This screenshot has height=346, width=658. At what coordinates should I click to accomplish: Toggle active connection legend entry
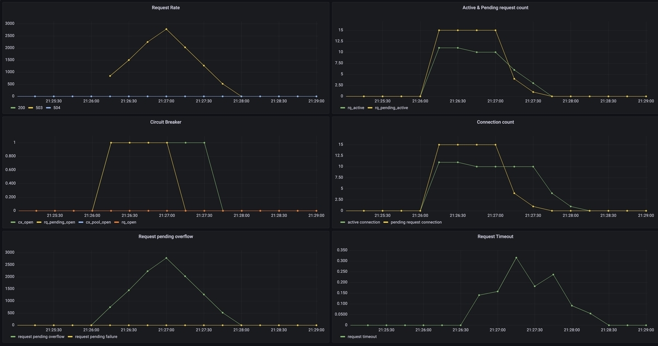pos(364,222)
